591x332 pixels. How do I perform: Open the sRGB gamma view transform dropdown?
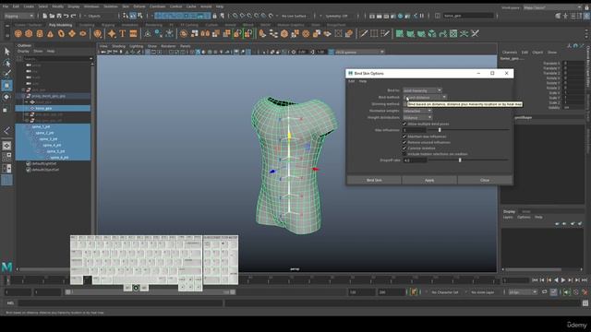(359, 52)
